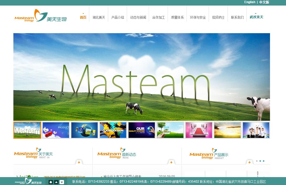This screenshot has width=286, height=185.
Task: Click the 2016.09.05 news date
Action: tap(167, 176)
